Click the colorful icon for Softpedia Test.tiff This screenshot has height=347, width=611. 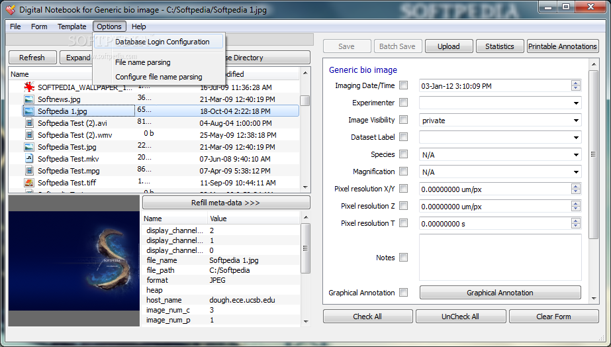pos(29,183)
